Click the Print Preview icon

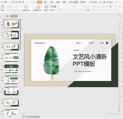23,2
